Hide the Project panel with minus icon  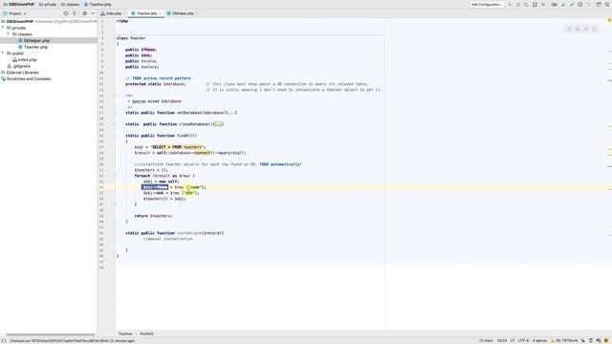coord(93,13)
